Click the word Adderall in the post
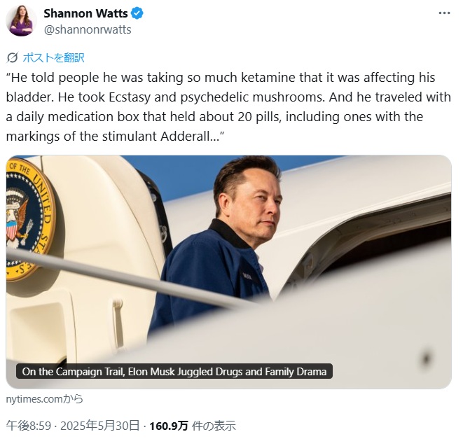Image resolution: width=463 pixels, height=439 pixels. coord(185,136)
